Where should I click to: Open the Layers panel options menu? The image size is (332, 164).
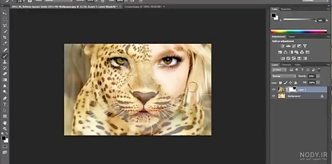[x=328, y=65]
